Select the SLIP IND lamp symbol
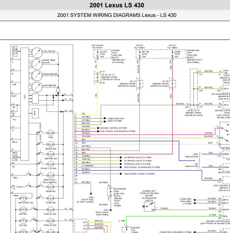Image resolution: width=230 pixels, height=233 pixels. pyautogui.click(x=23, y=221)
